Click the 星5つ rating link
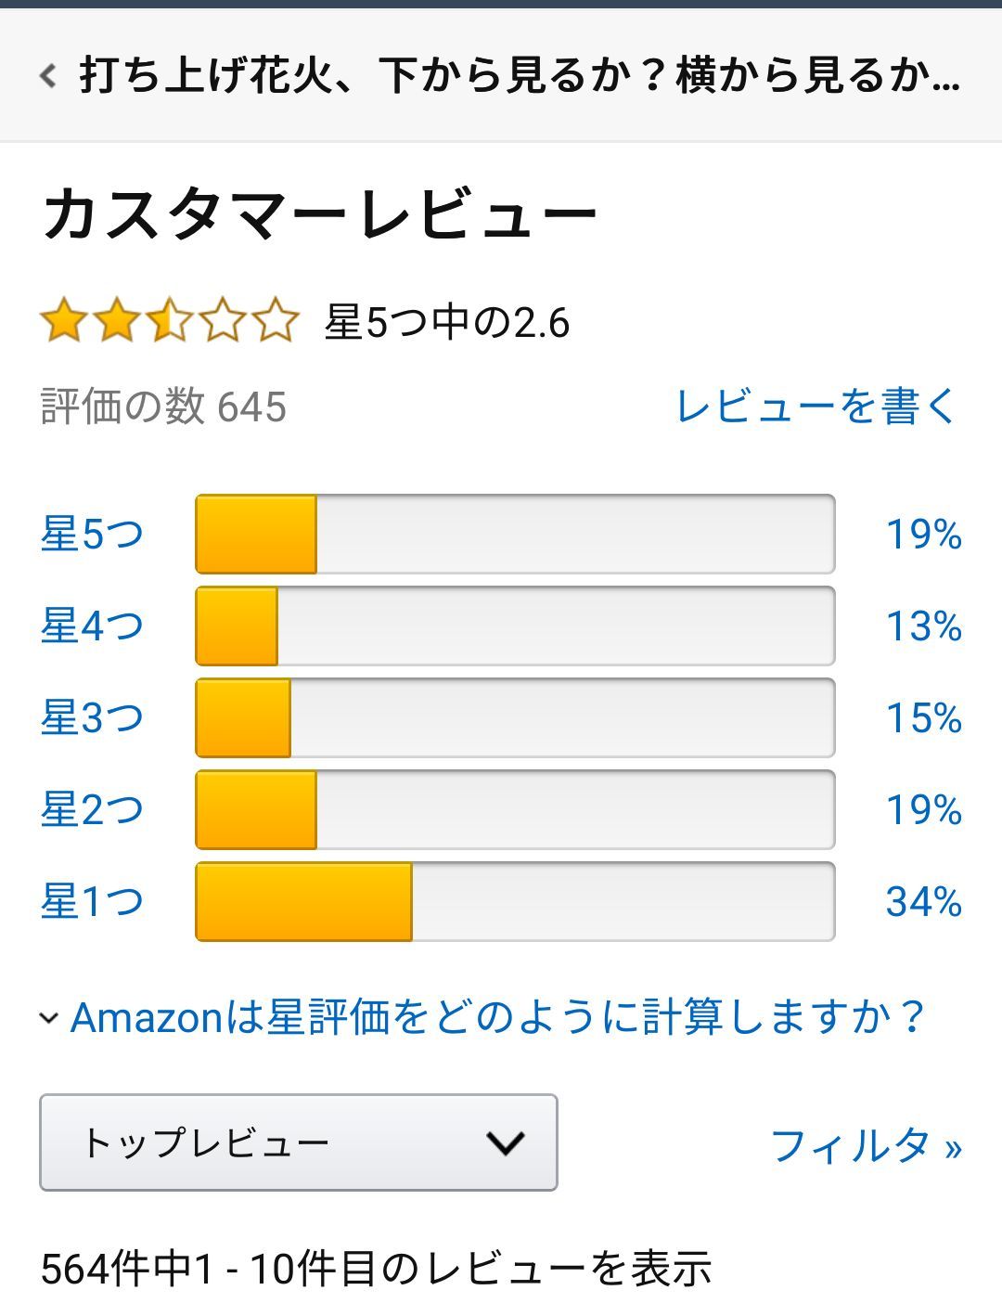The image size is (1002, 1316). click(x=92, y=534)
